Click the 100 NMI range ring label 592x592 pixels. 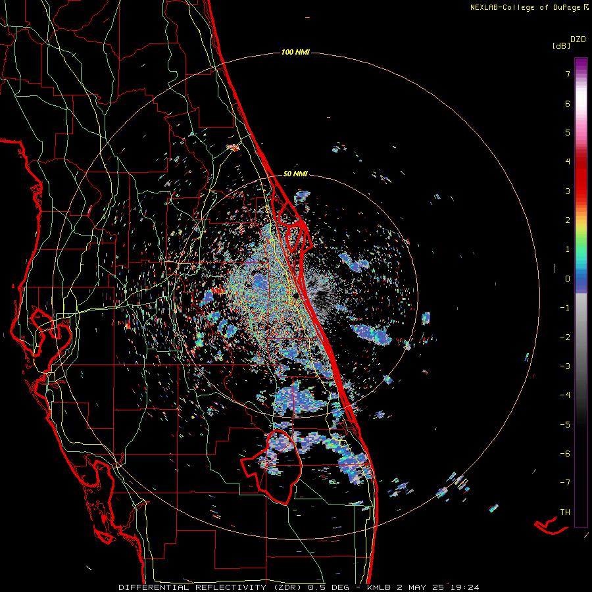click(295, 52)
